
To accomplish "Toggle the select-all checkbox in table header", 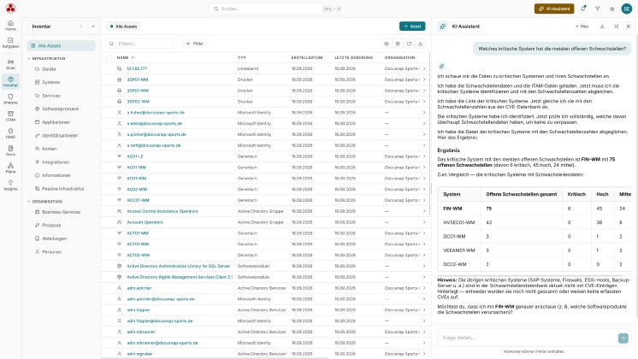I will click(x=109, y=58).
